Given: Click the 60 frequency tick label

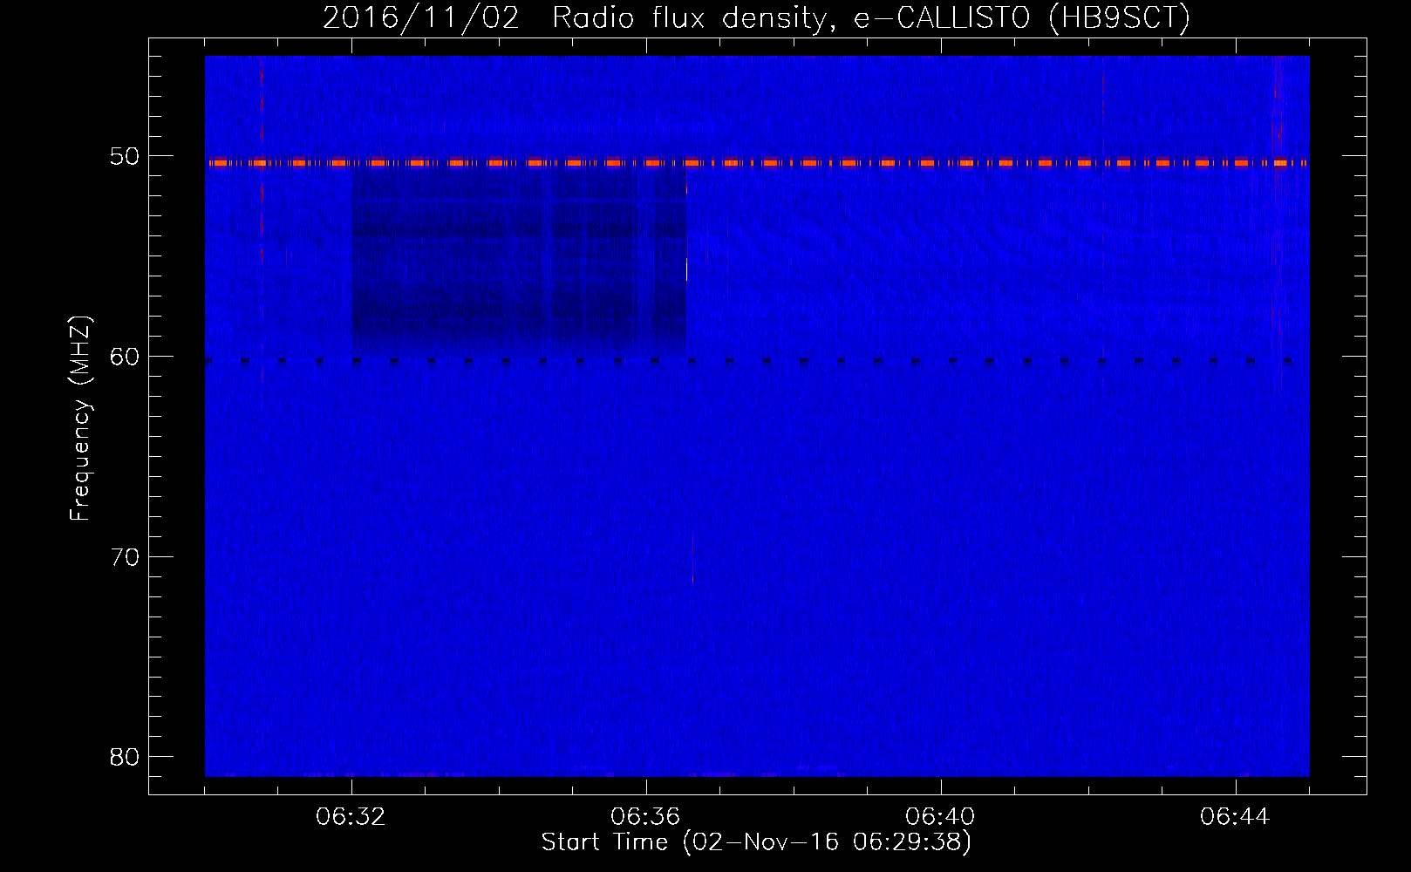Looking at the screenshot, I should pos(122,357).
